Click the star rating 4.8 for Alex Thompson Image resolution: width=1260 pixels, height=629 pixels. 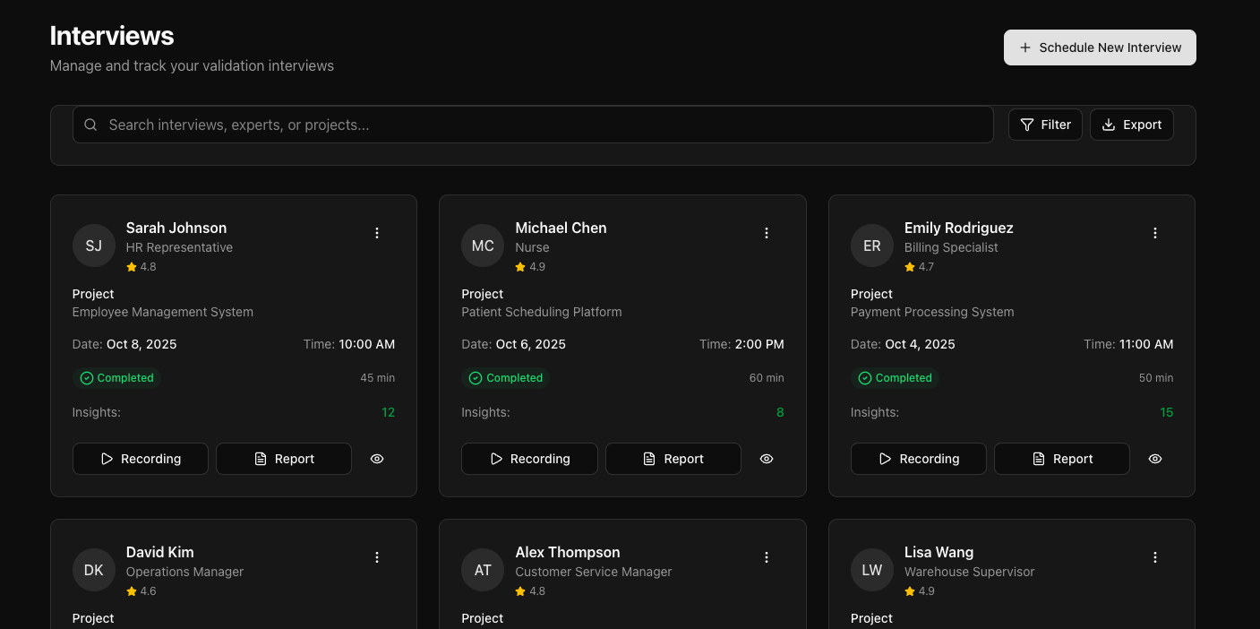(x=530, y=591)
